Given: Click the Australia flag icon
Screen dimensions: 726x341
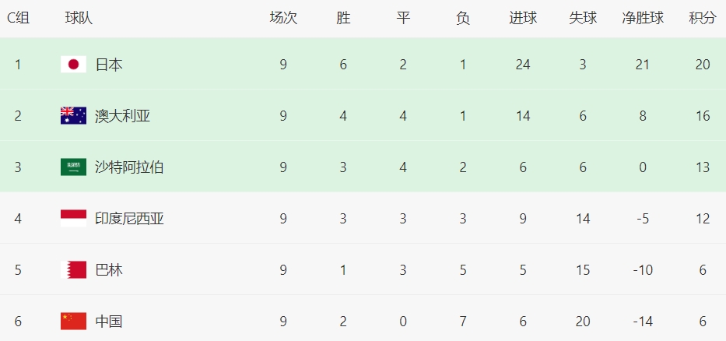Looking at the screenshot, I should click(73, 116).
